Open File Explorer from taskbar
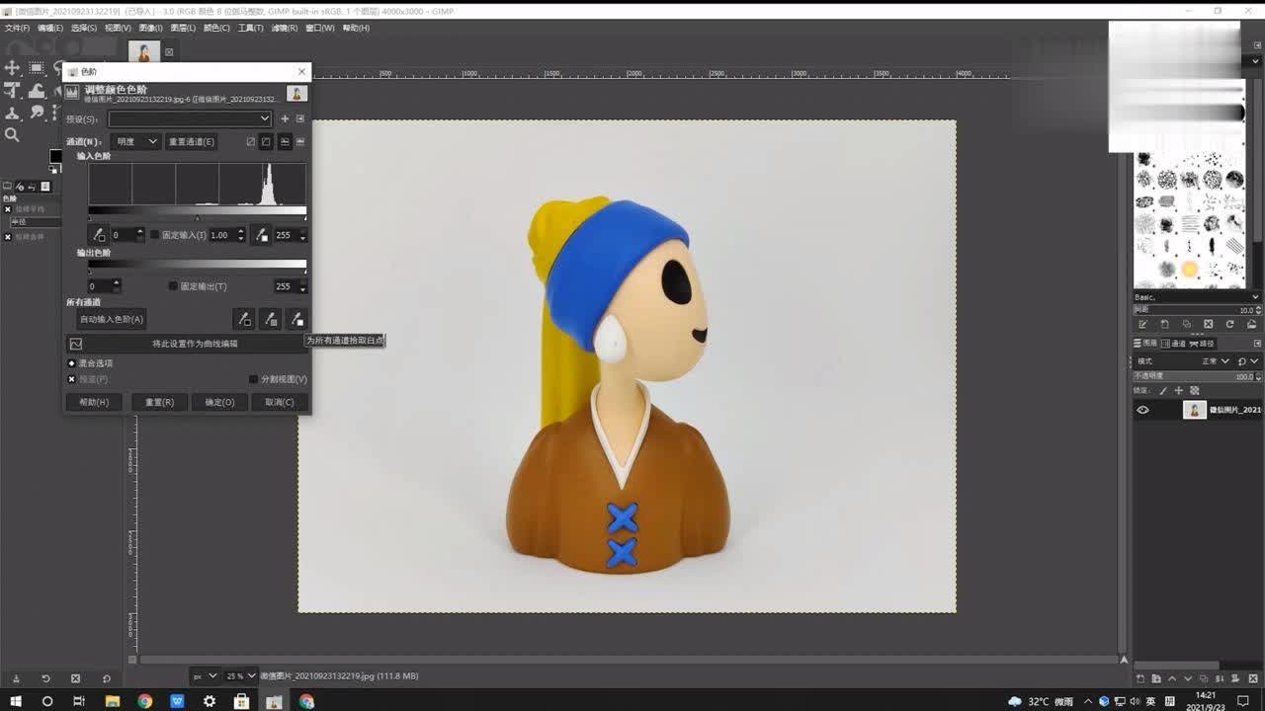This screenshot has width=1265, height=711. tap(113, 701)
